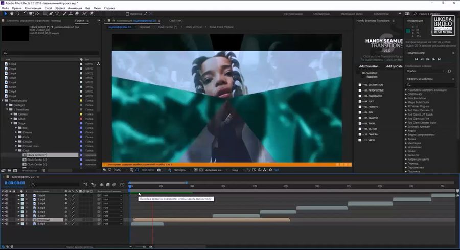Hide video of layer 2.mp4
Image resolution: width=460 pixels, height=250 pixels.
[x=3, y=199]
